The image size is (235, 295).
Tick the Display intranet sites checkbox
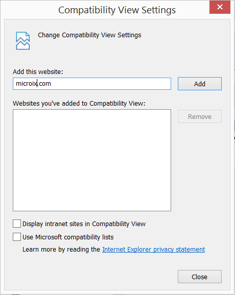[17, 224]
